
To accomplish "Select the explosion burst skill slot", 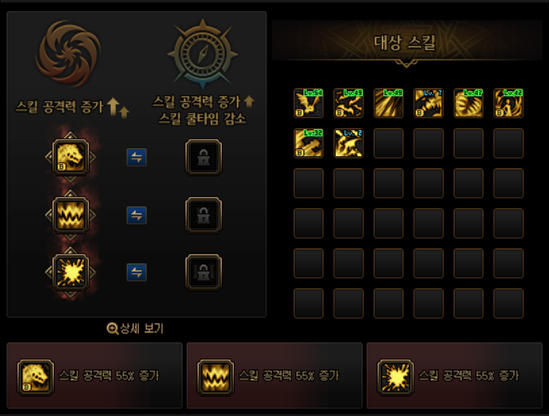I will point(71,273).
